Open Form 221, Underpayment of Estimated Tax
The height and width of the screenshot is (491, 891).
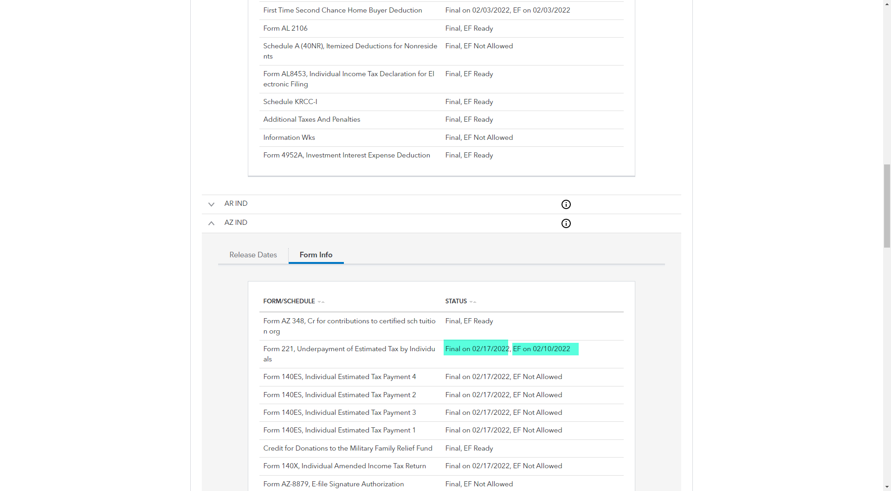pyautogui.click(x=349, y=354)
